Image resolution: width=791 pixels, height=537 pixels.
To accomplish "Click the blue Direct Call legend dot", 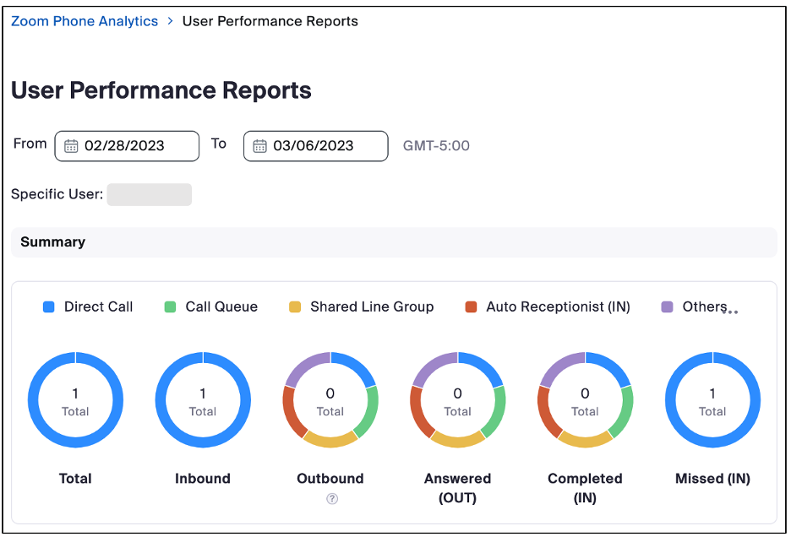I will [51, 306].
